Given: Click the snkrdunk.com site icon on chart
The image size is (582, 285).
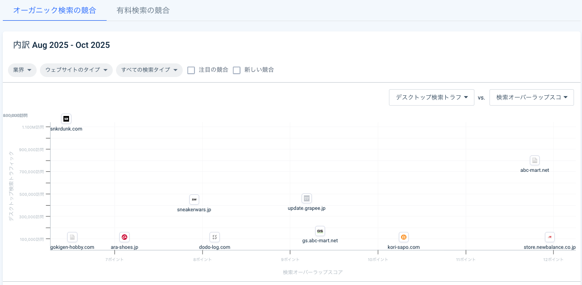Looking at the screenshot, I should pos(66,119).
